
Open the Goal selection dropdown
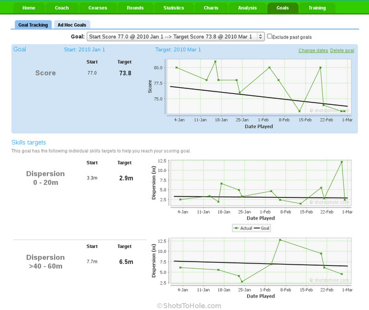point(175,37)
